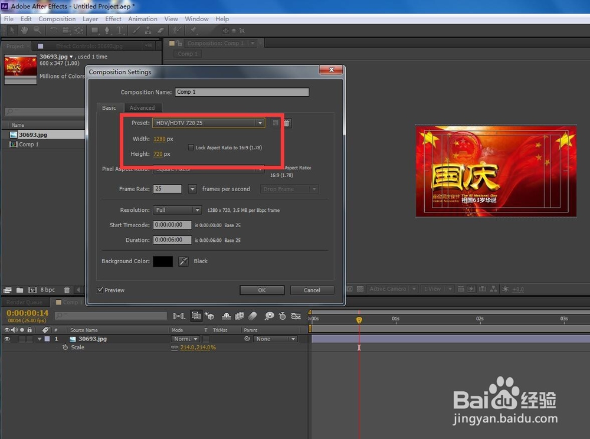Select the Selection arrow tool
590x439 pixels.
(x=12, y=30)
